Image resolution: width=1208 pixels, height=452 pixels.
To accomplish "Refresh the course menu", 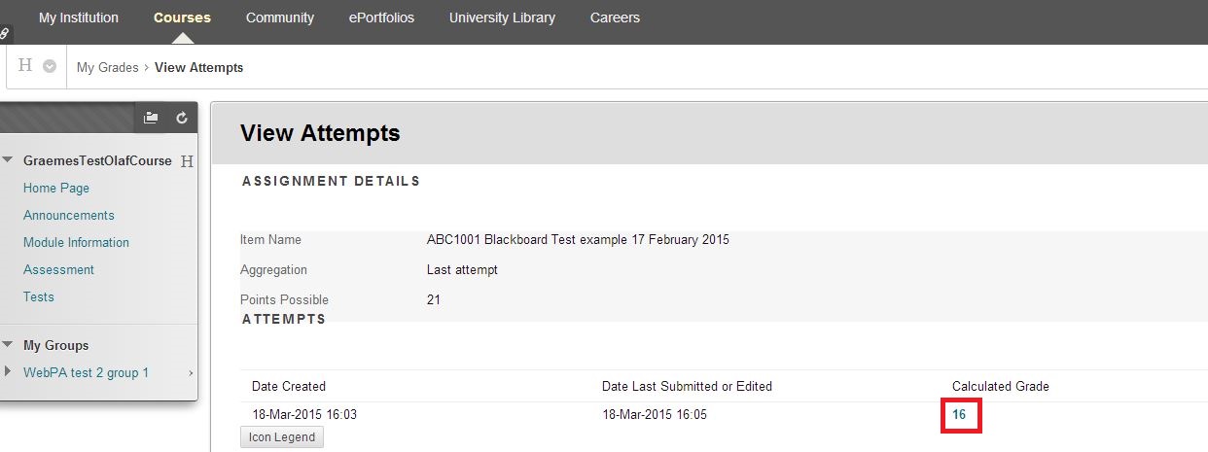I will tap(181, 118).
